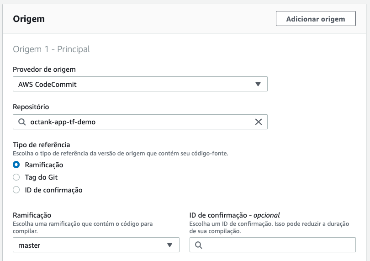
Task: Click the Repositório field label
Action: tap(31, 107)
